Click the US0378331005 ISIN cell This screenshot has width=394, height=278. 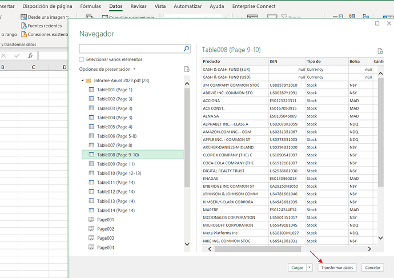click(x=287, y=140)
